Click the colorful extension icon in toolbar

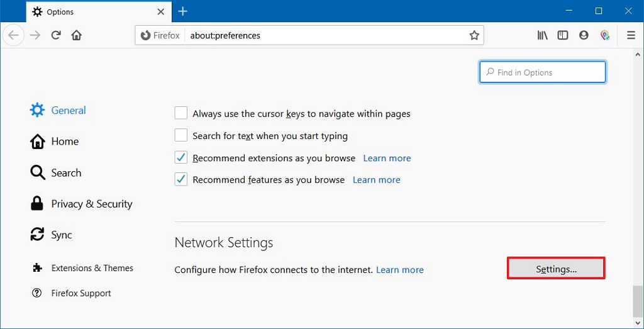605,35
